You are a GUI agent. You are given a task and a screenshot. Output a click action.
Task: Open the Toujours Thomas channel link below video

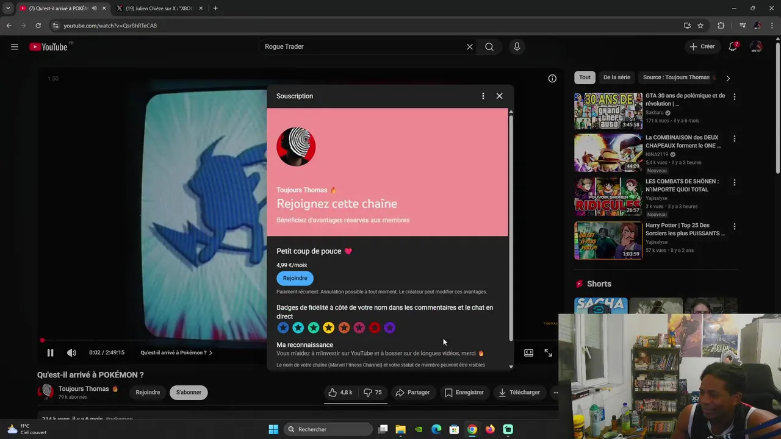point(84,389)
